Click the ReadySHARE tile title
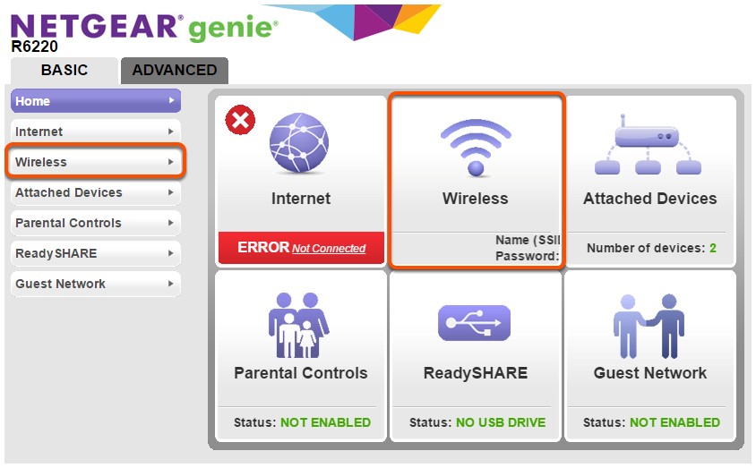Screen dimensions: 756x468 point(476,373)
